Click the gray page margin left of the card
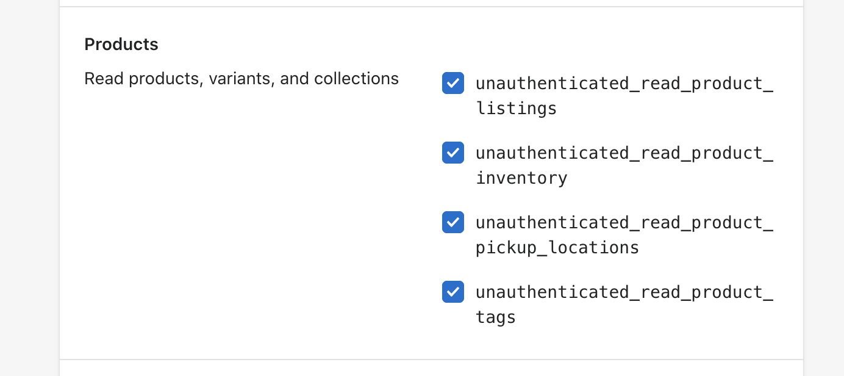Image resolution: width=844 pixels, height=376 pixels. coord(29,183)
